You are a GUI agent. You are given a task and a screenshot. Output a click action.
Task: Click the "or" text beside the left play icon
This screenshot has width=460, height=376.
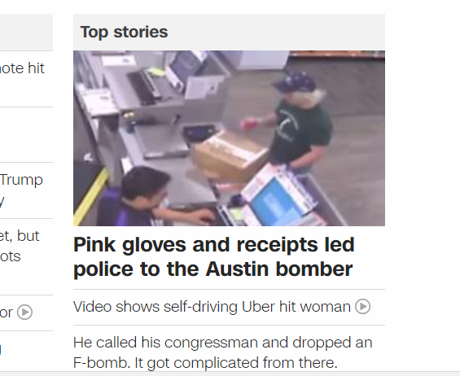click(7, 313)
